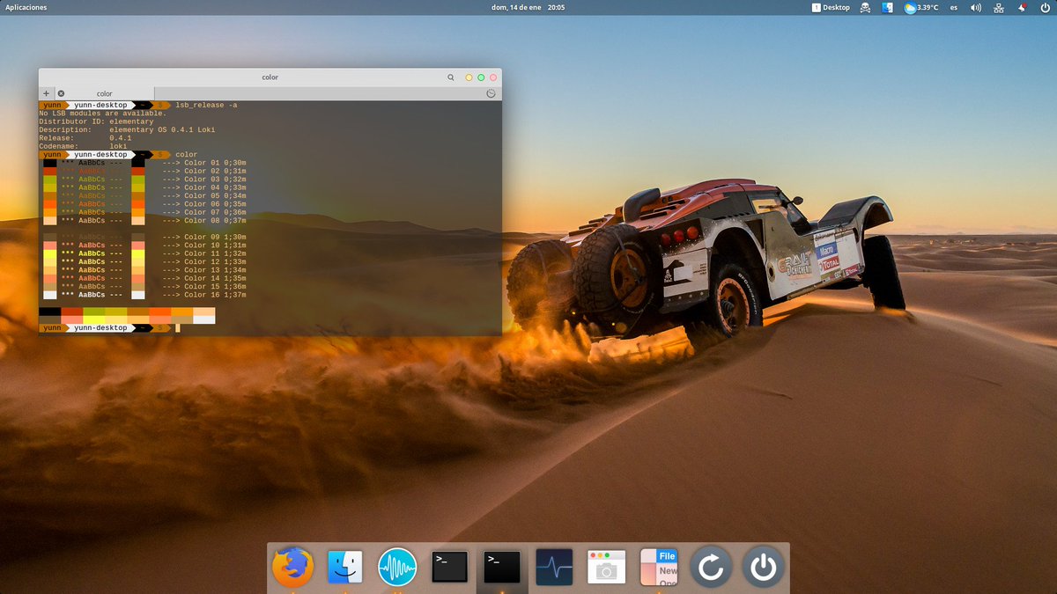Click the skull and crossbones panel icon

pos(865,7)
